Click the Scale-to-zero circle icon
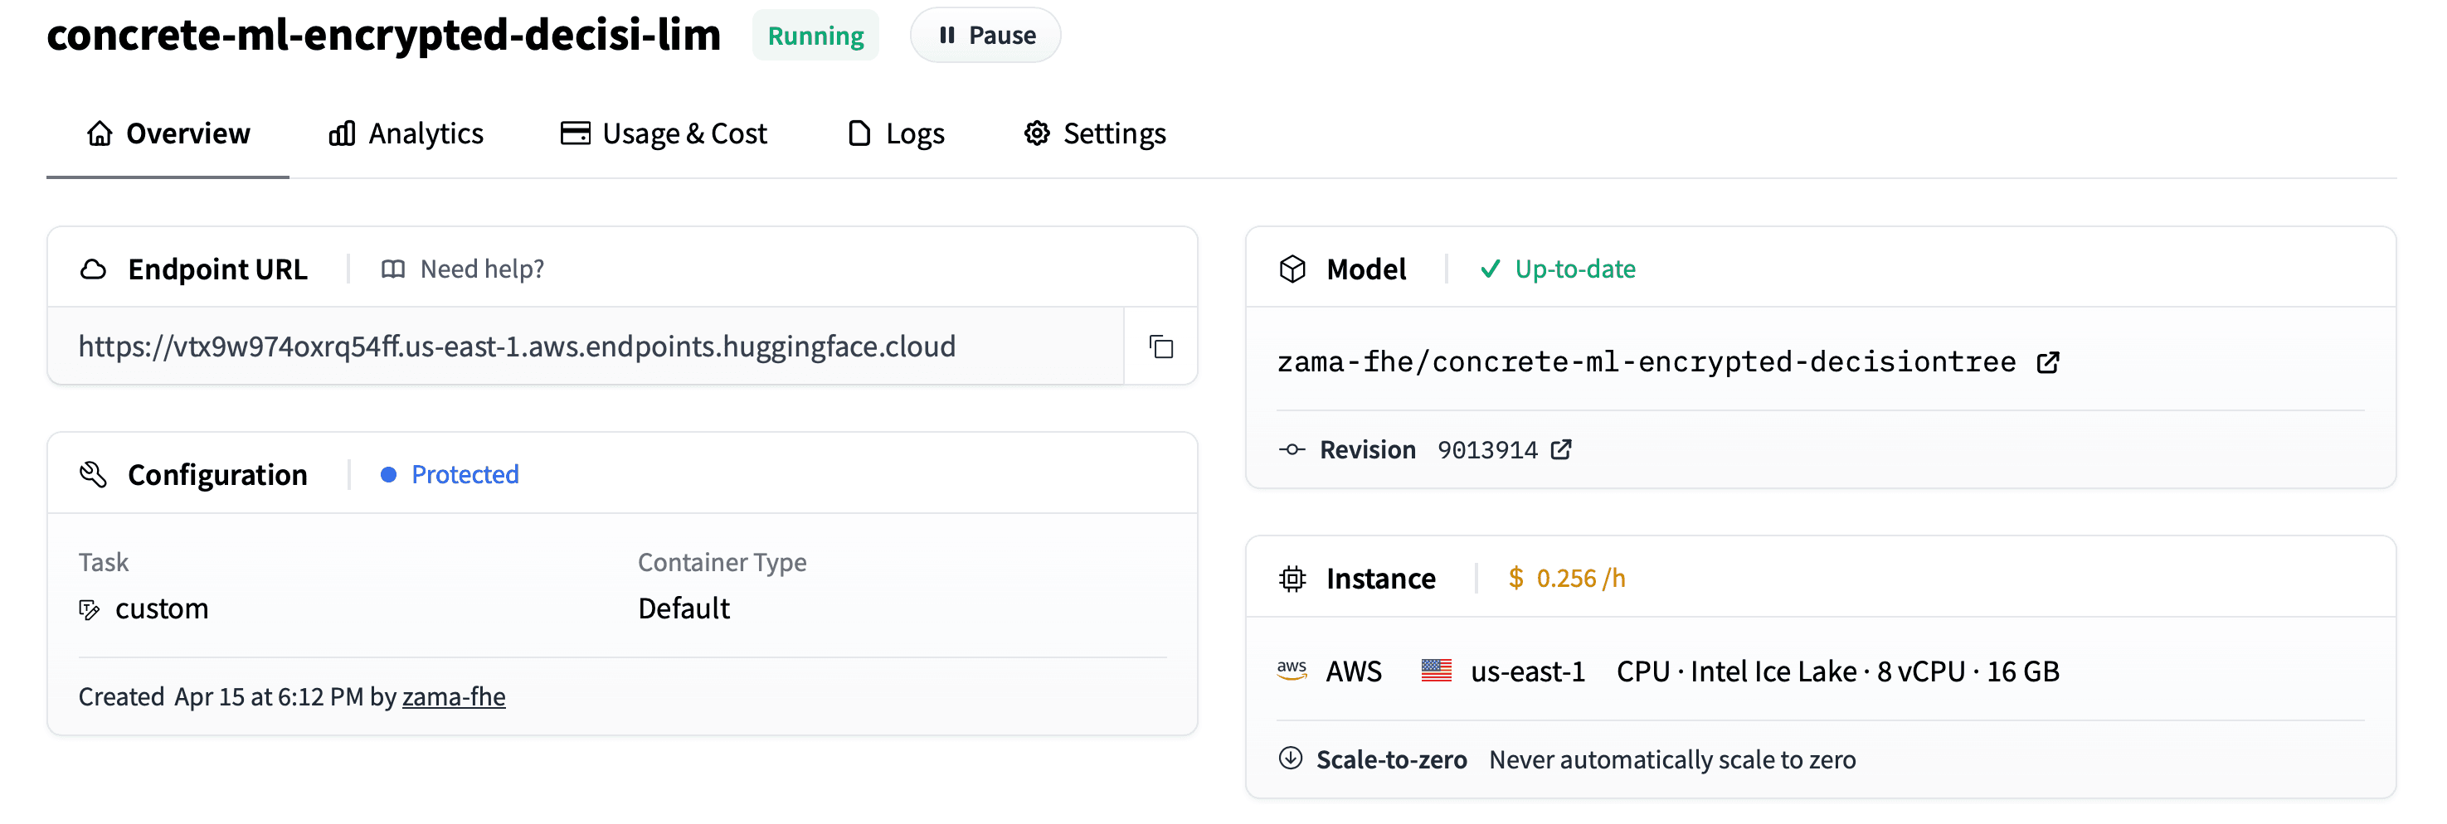 tap(1290, 759)
